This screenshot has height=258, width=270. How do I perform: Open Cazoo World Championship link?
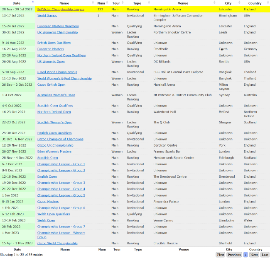click(57, 243)
